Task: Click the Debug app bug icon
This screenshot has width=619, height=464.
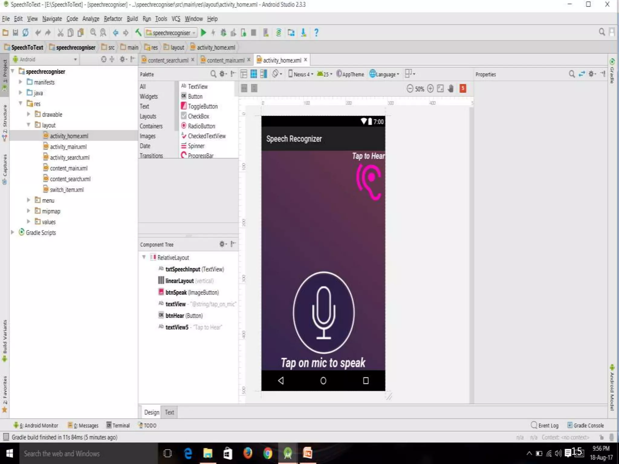Action: point(223,33)
